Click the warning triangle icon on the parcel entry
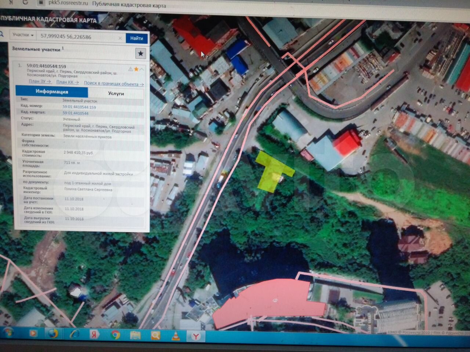 point(130,69)
